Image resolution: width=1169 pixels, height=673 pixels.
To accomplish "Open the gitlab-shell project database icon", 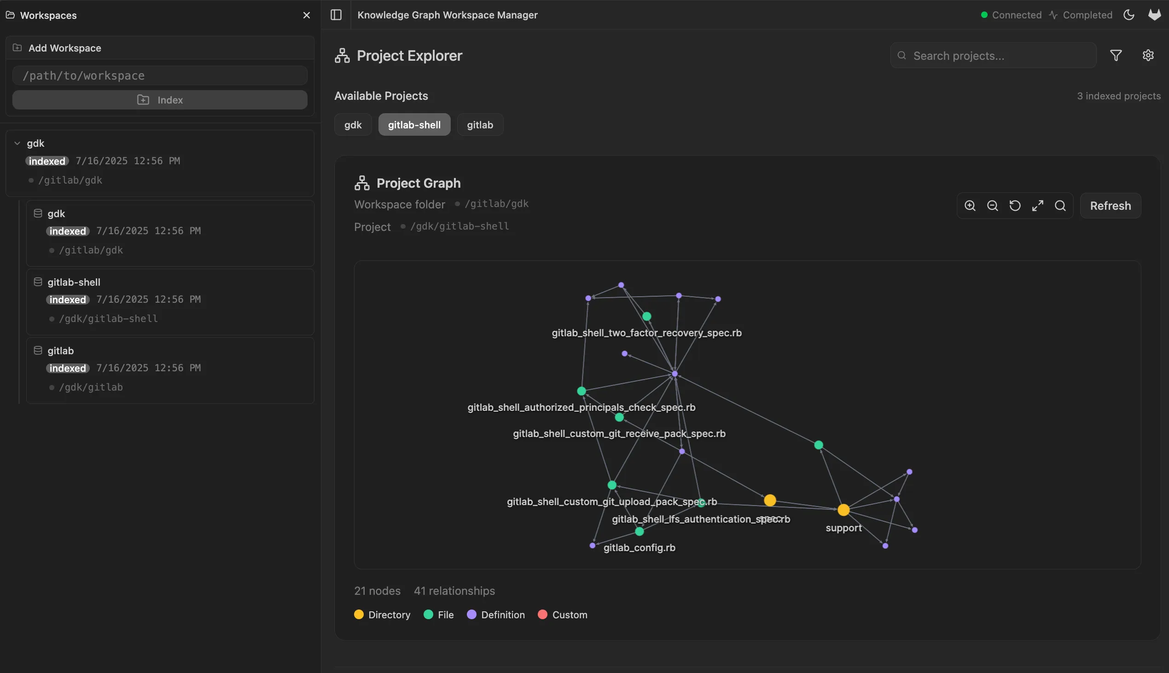I will pos(38,282).
